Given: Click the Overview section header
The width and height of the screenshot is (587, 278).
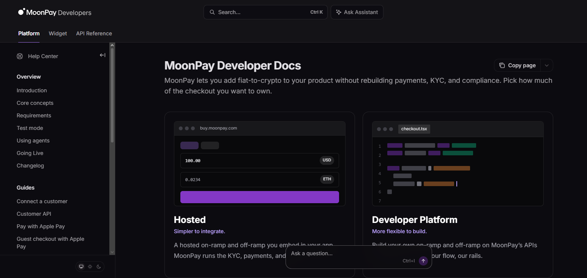Looking at the screenshot, I should (29, 77).
